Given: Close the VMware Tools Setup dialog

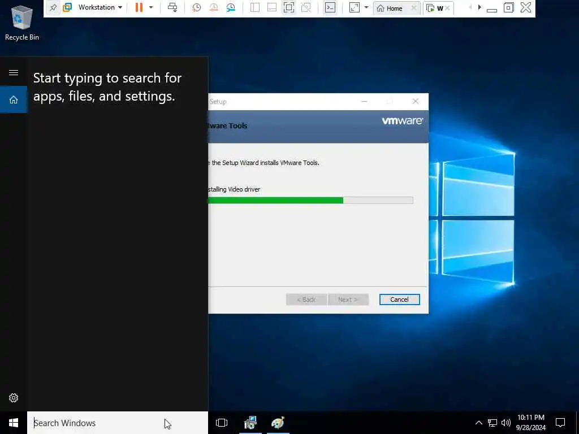Looking at the screenshot, I should (x=416, y=102).
